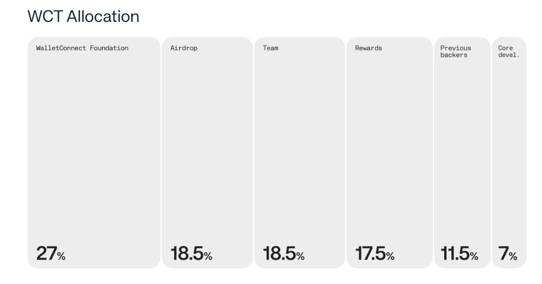
Task: Select the Rewards allocation card
Action: tap(389, 153)
